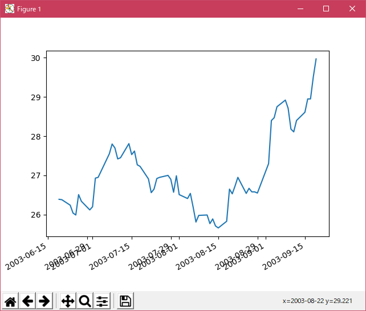Toggle the Zoom to rectangle tool
Screen dimensions: 366x311
click(85, 301)
